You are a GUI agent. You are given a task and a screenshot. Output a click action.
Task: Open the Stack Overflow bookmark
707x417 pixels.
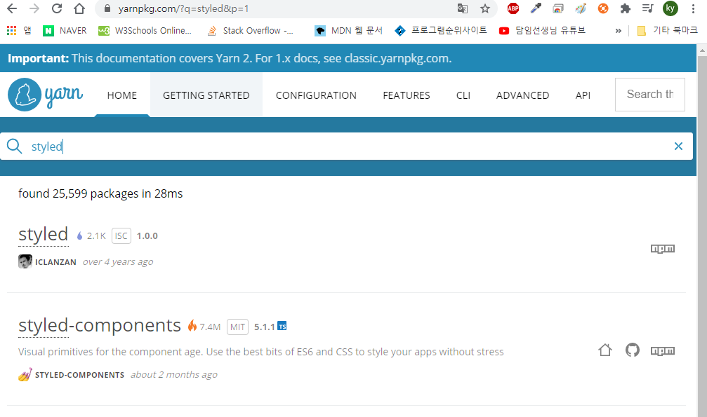(x=250, y=31)
